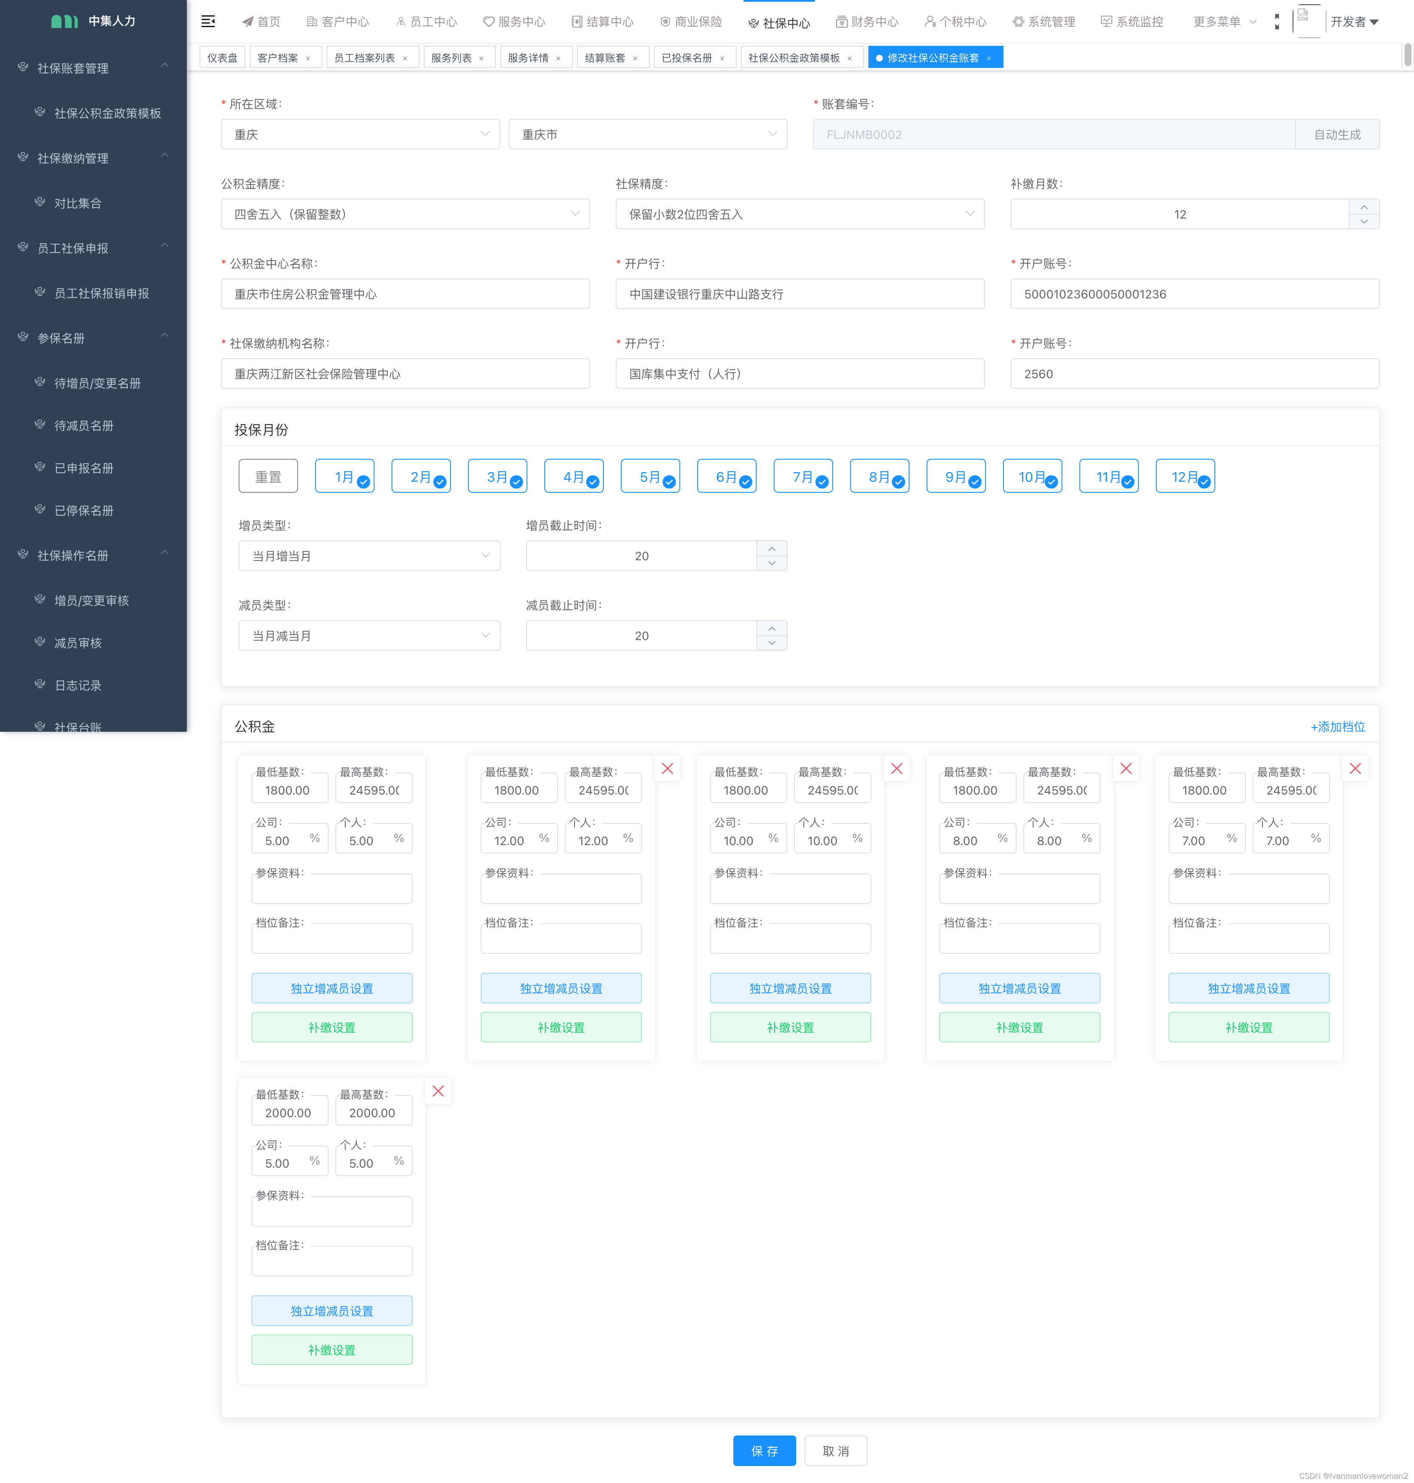This screenshot has width=1414, height=1483.
Task: Decrease the 增员截止时间 value
Action: pos(772,563)
